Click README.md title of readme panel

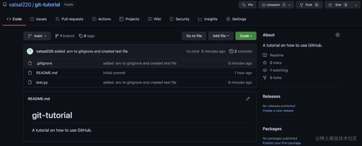(x=39, y=99)
